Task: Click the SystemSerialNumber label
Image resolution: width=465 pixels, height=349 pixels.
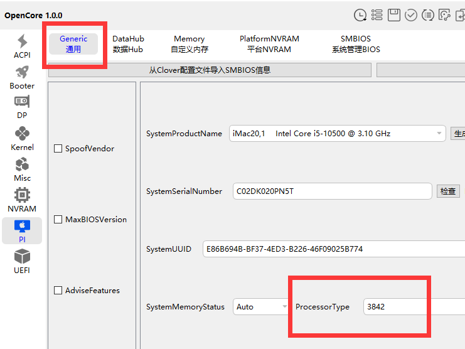Action: [184, 191]
